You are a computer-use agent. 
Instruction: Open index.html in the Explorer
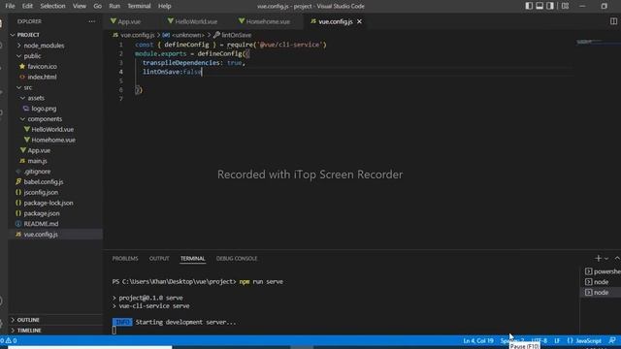[42, 77]
